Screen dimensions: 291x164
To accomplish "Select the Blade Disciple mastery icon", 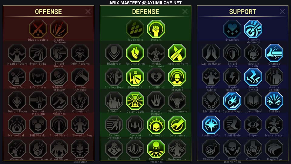I will point(38,29).
